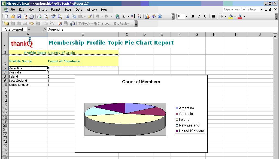Screen dimensions: 279x159
Task: Open the font size dropdown
Action: pos(186,16)
